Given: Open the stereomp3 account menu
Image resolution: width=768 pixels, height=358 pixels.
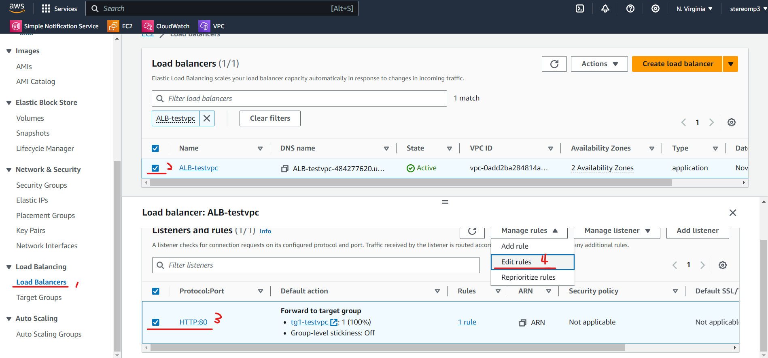Looking at the screenshot, I should click(x=748, y=8).
